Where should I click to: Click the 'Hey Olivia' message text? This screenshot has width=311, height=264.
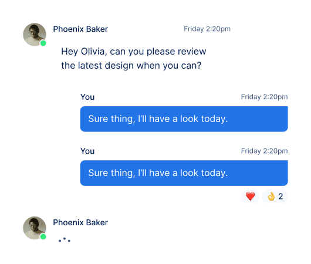[134, 59]
